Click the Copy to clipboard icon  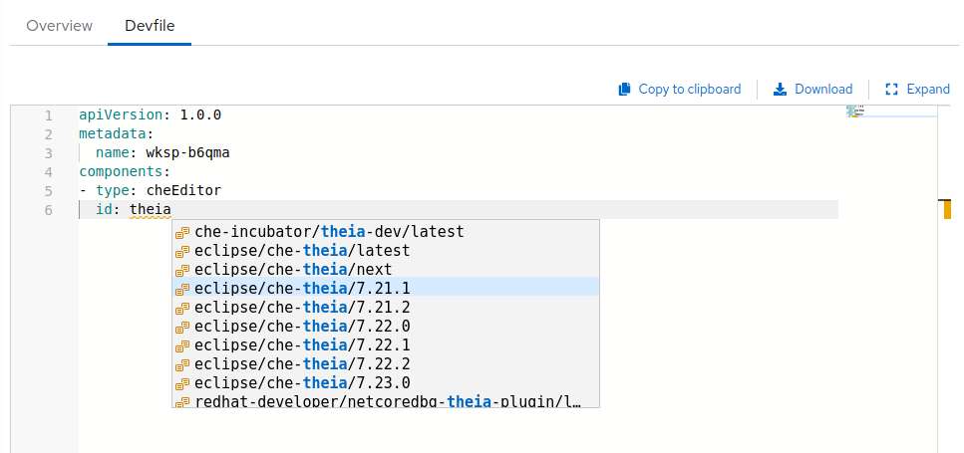625,90
